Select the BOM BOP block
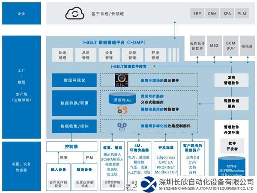This screenshot has width=257, height=193. coord(230,46)
